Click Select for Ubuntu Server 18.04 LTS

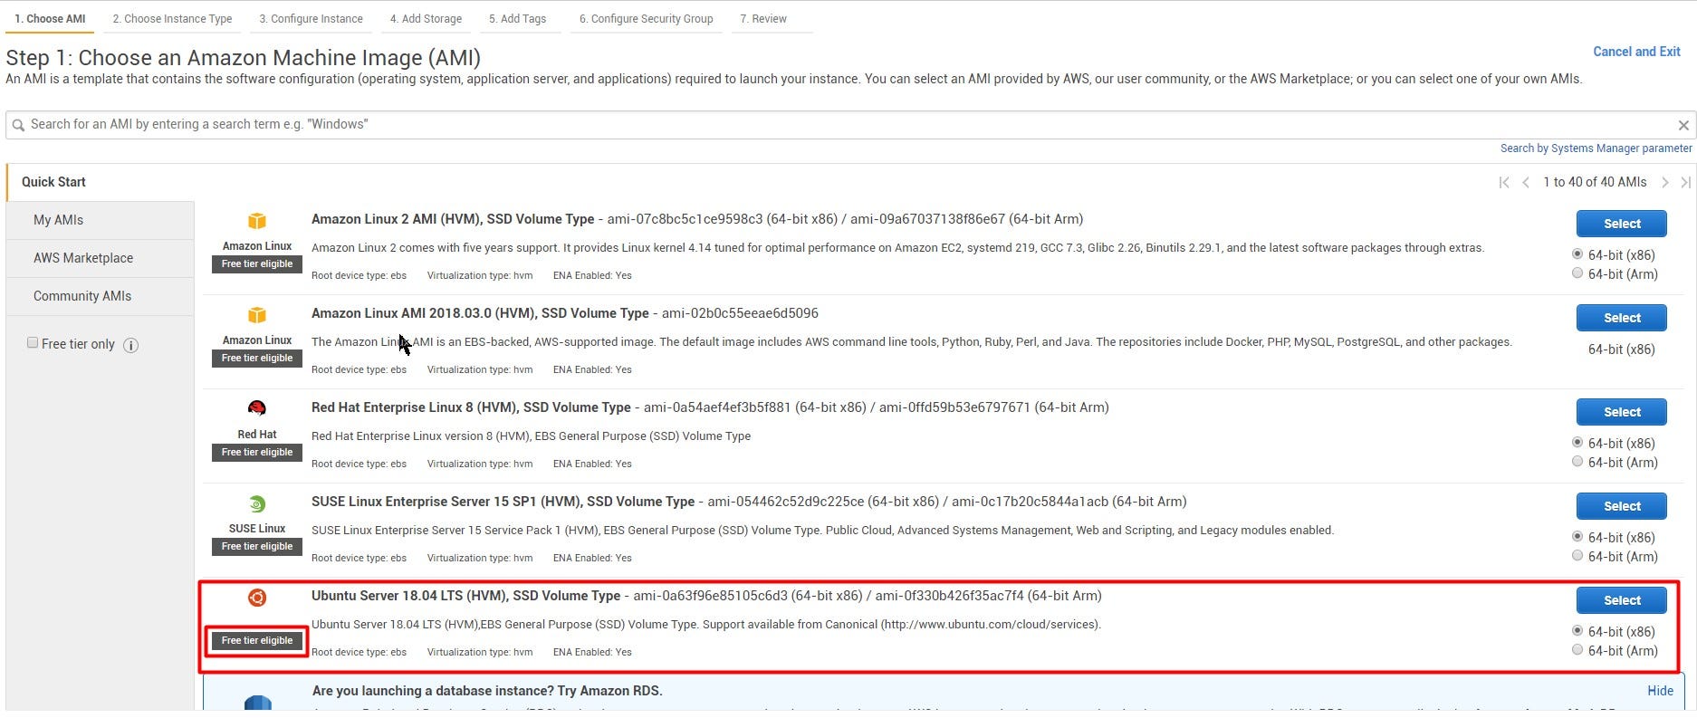[x=1622, y=600]
